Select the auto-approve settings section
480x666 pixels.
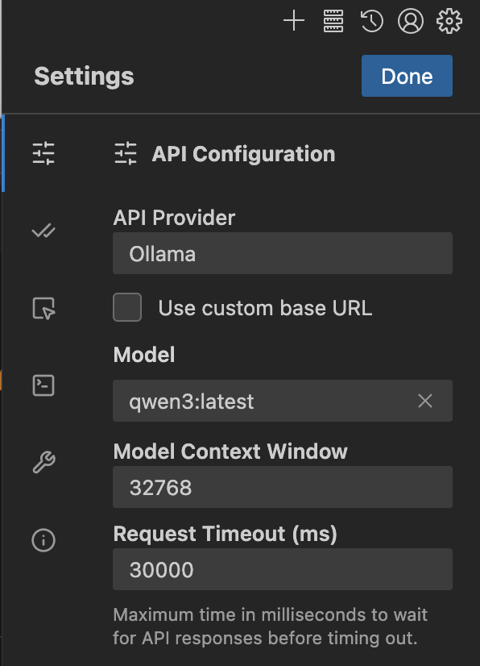click(44, 231)
